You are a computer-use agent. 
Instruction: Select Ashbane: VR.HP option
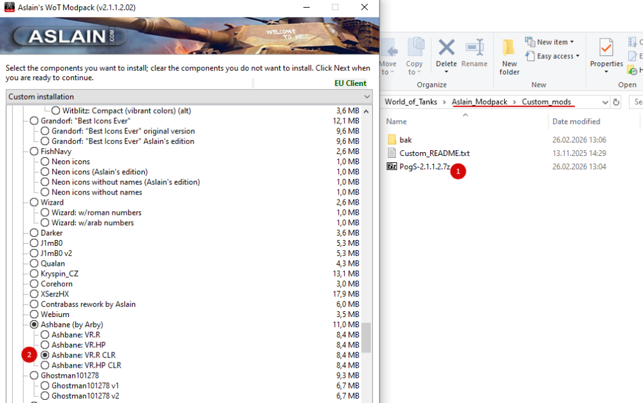click(x=45, y=345)
